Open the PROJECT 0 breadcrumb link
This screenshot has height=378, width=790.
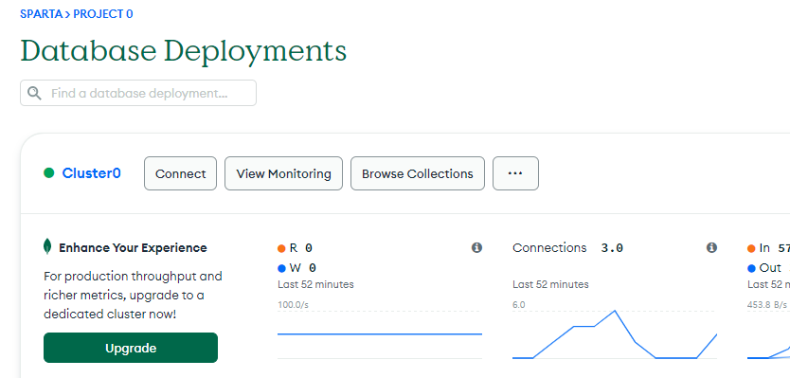103,13
